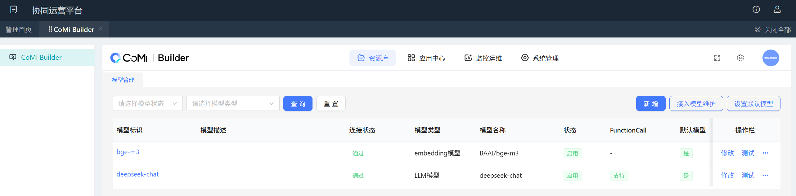Click the 设置默认模型 button
Image resolution: width=796 pixels, height=196 pixels.
(x=753, y=104)
